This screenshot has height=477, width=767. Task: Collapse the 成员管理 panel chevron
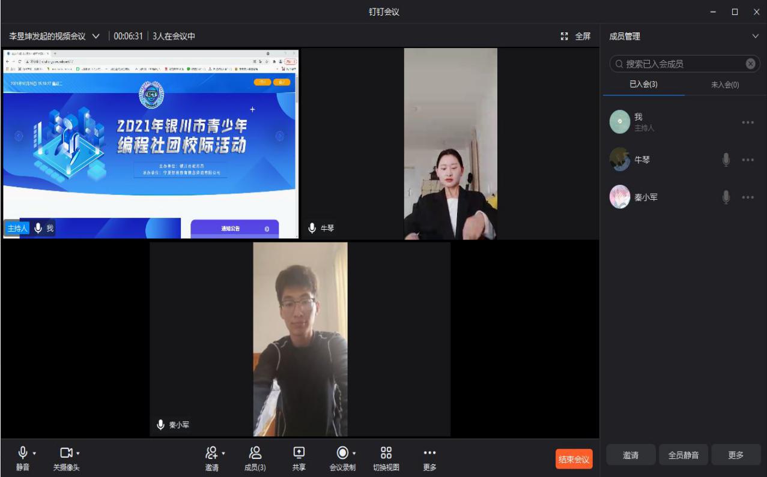(x=755, y=37)
